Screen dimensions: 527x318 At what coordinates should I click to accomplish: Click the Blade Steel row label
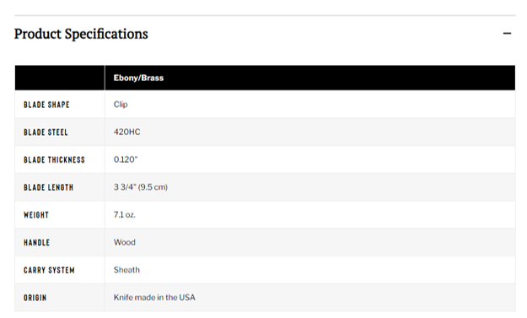point(46,132)
